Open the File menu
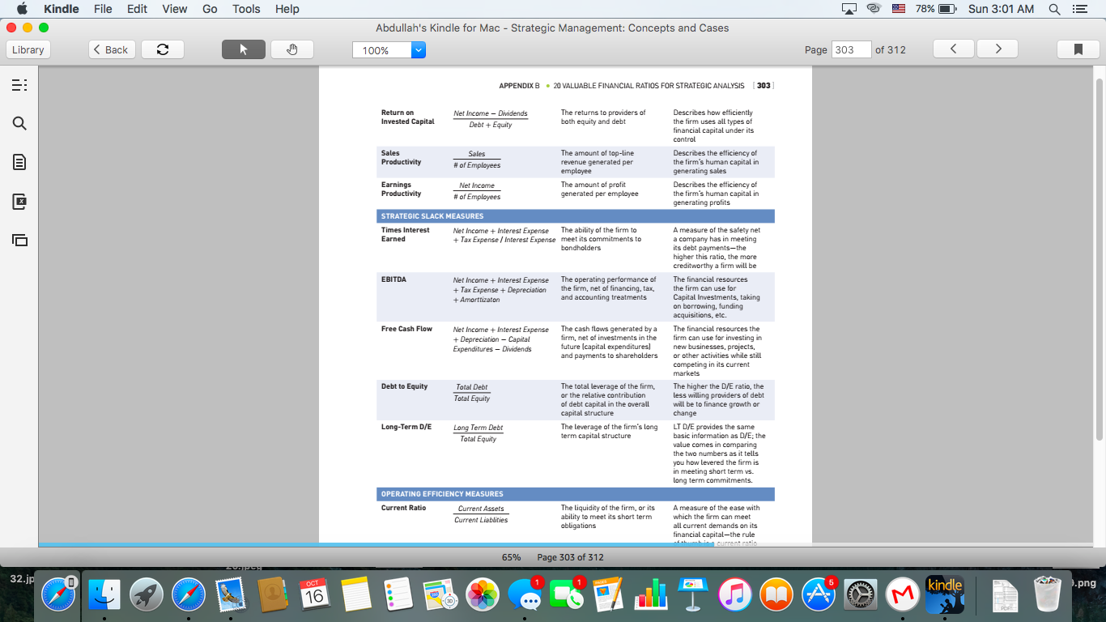1106x622 pixels. pyautogui.click(x=103, y=9)
